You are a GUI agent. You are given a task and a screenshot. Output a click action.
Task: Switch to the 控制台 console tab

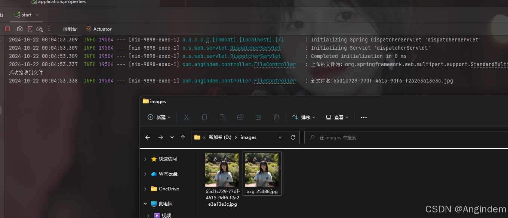pos(70,29)
